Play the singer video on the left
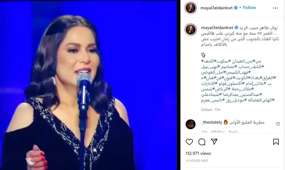The width and height of the screenshot is (285, 170). click(x=89, y=85)
